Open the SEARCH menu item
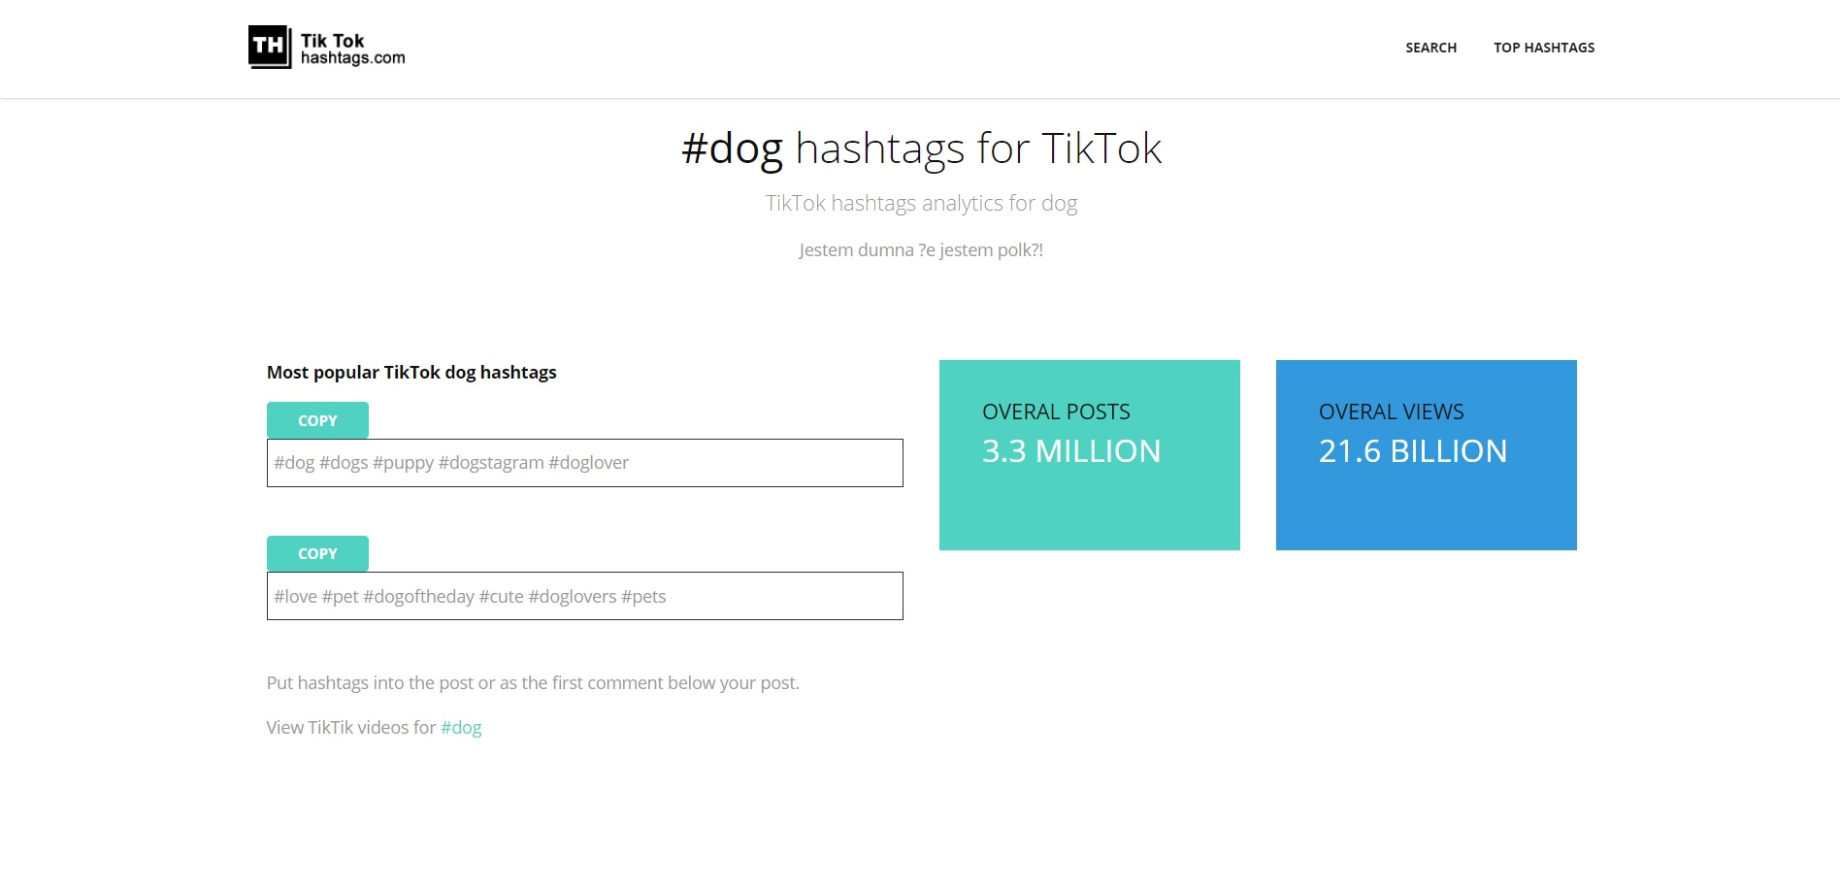 (x=1430, y=48)
